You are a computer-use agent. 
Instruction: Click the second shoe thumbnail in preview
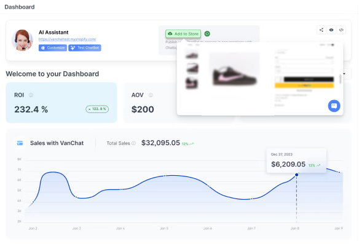pyautogui.click(x=192, y=68)
